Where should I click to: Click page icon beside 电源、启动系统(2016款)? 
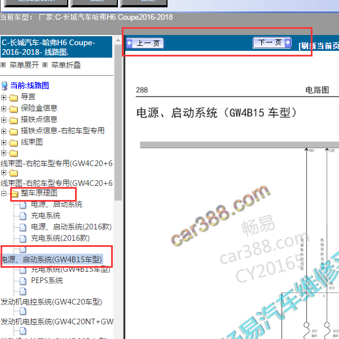coord(23,227)
